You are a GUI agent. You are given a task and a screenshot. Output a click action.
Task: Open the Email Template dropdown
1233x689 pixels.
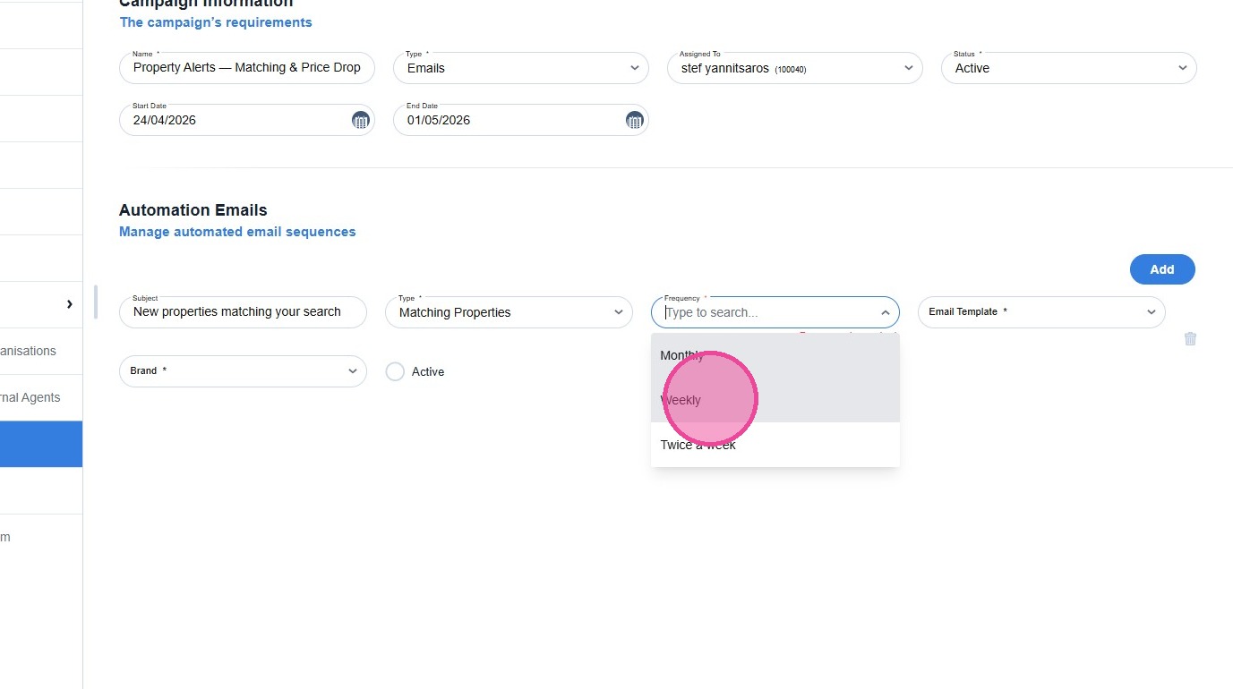tap(1041, 312)
